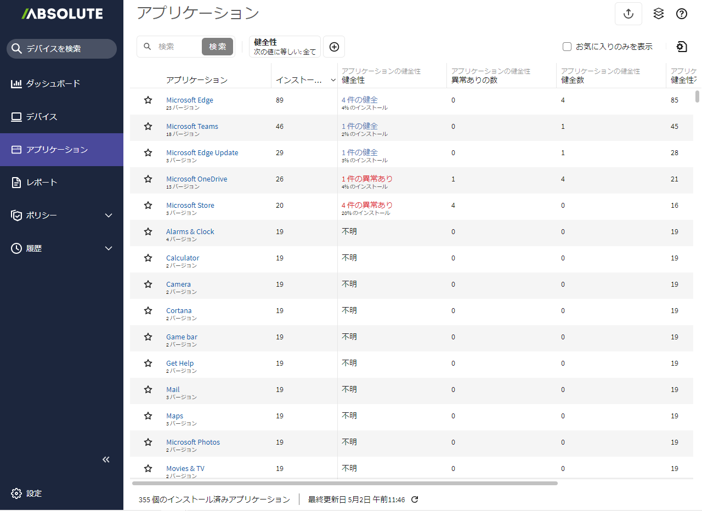
Task: Click the レポート document icon
Action: tap(16, 183)
